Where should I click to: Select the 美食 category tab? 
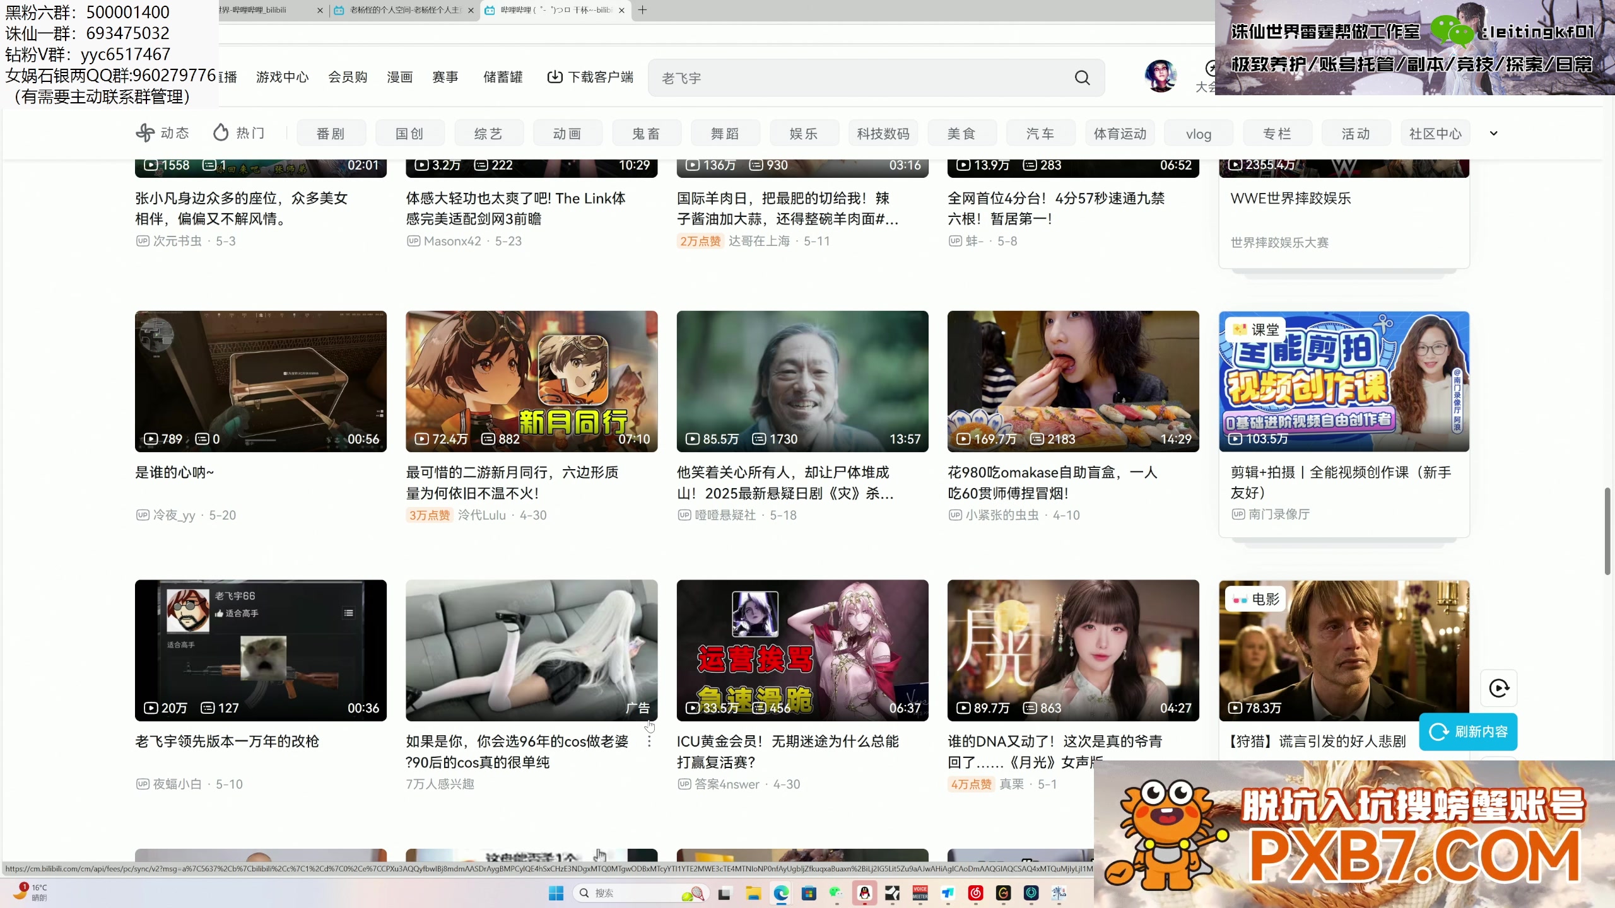961,134
